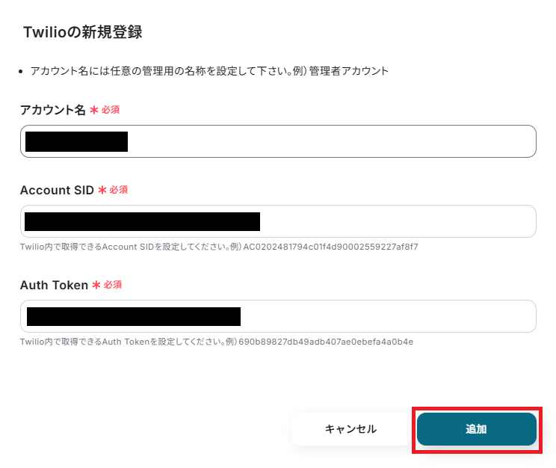This screenshot has height=468, width=556.
Task: Focus the Auth Token input field
Action: click(x=278, y=316)
